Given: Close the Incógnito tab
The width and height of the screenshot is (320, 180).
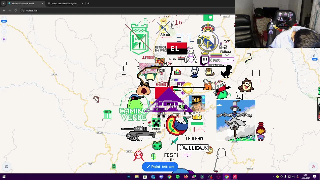Looking at the screenshot, I should 82,3.
